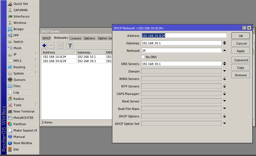
Task: Open the Switch menu icon
Action: pyautogui.click(x=10, y=42)
